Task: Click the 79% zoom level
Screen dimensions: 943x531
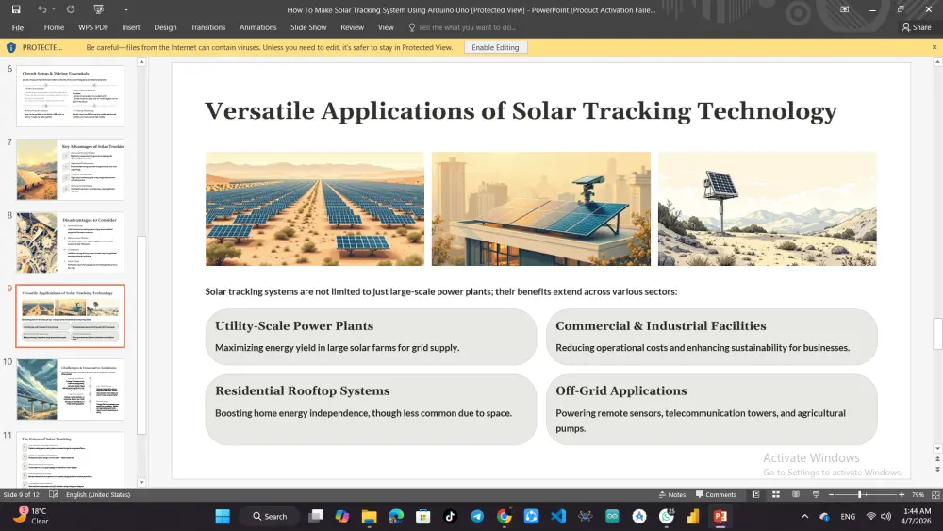Action: [918, 495]
